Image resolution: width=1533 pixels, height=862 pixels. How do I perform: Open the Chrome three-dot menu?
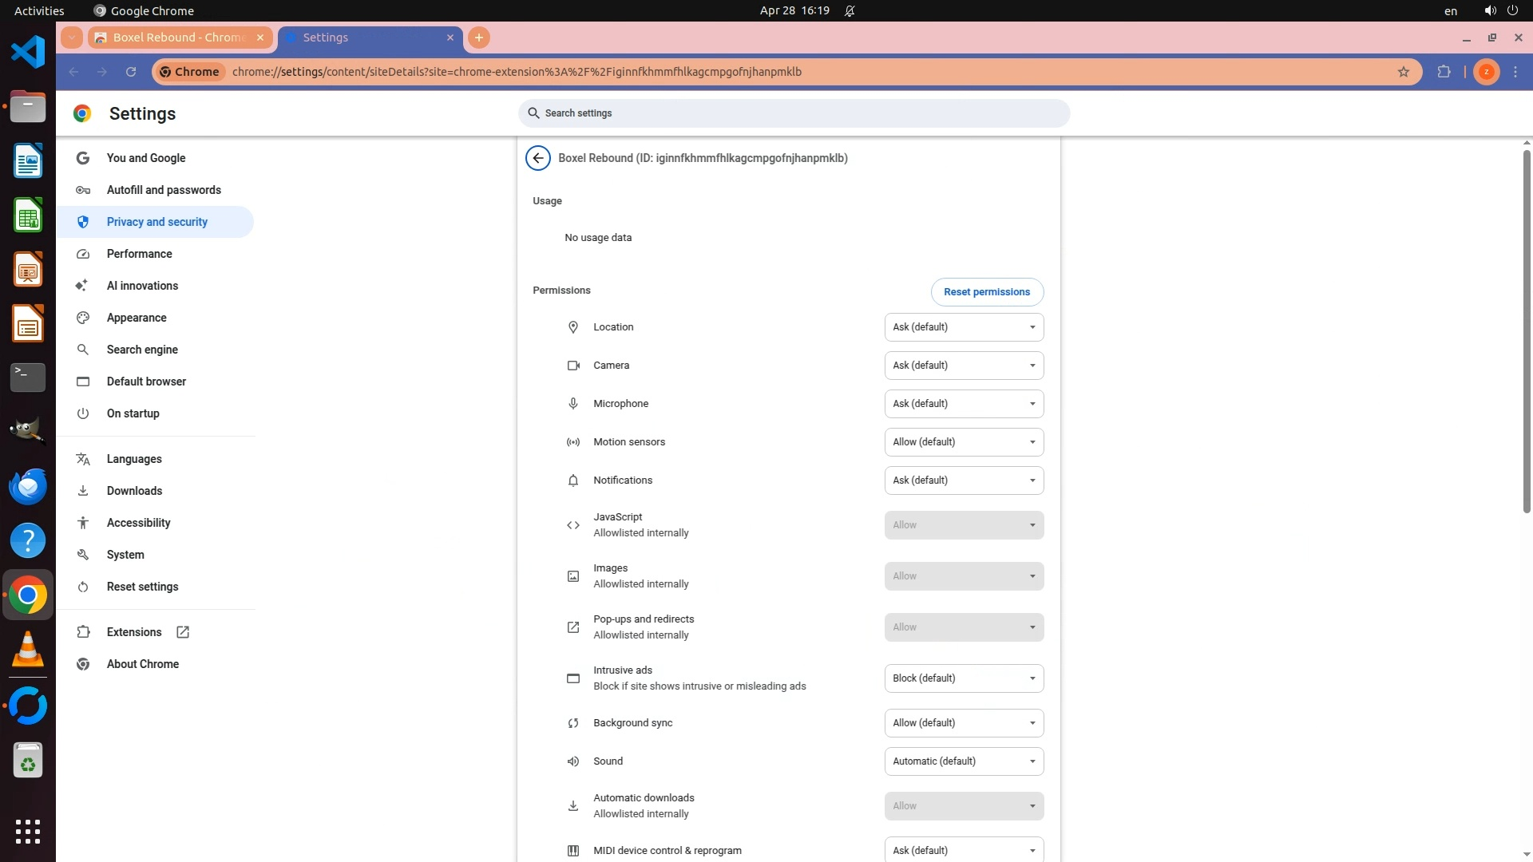coord(1515,72)
